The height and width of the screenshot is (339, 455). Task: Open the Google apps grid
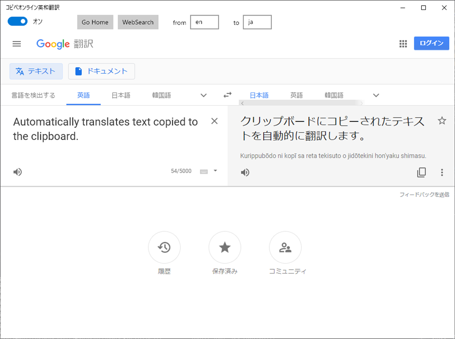coord(403,44)
